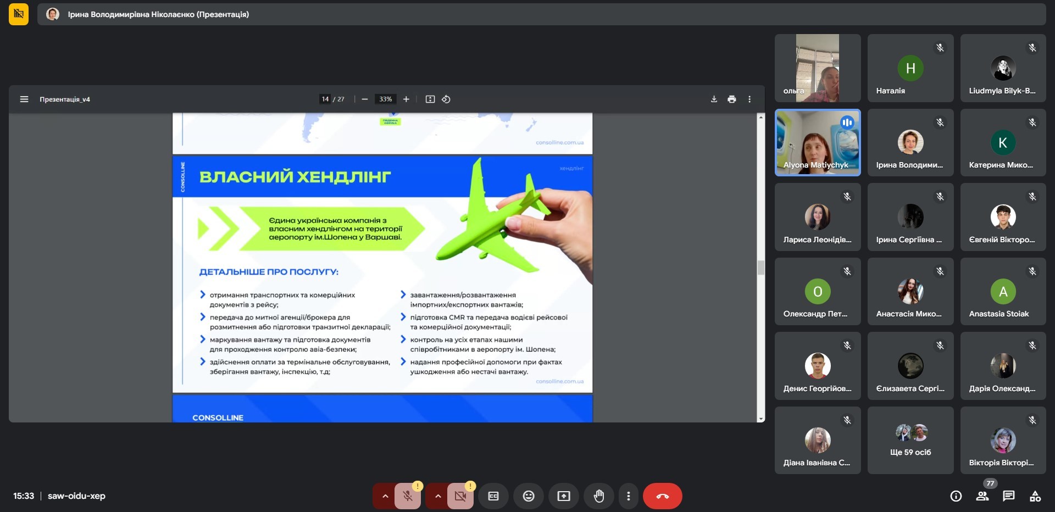Viewport: 1055px width, 512px height.
Task: Click the scrollbar up arrow
Action: point(761,117)
